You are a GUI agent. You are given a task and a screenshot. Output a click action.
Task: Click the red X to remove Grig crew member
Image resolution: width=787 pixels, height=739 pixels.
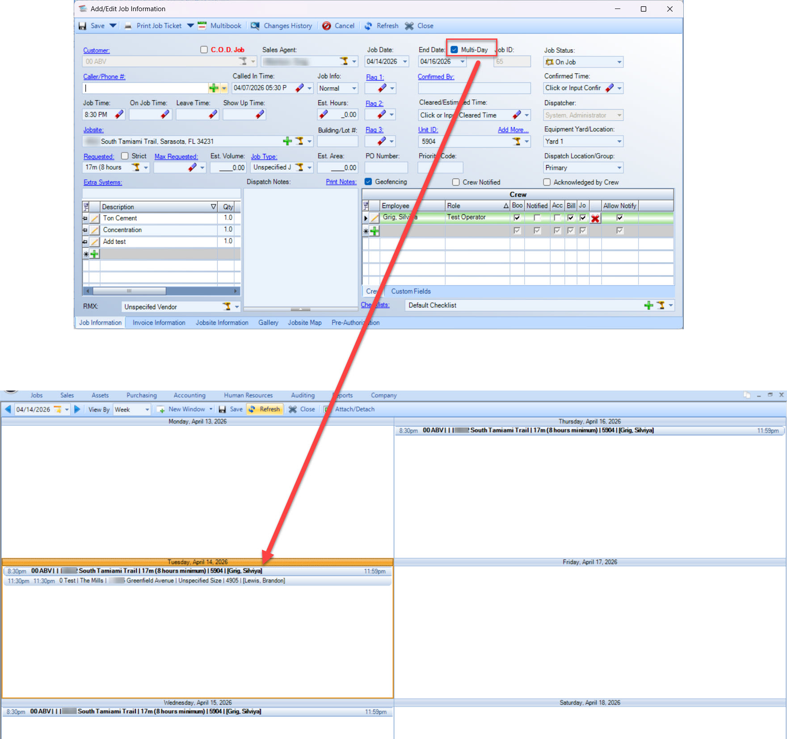pos(595,218)
